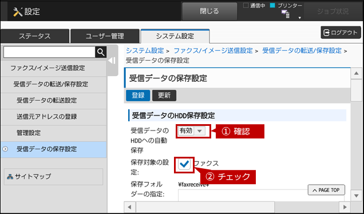Open 受信データの転送/保存設定 in sidebar
Image resolution: width=364 pixels, height=214 pixels.
[54, 84]
